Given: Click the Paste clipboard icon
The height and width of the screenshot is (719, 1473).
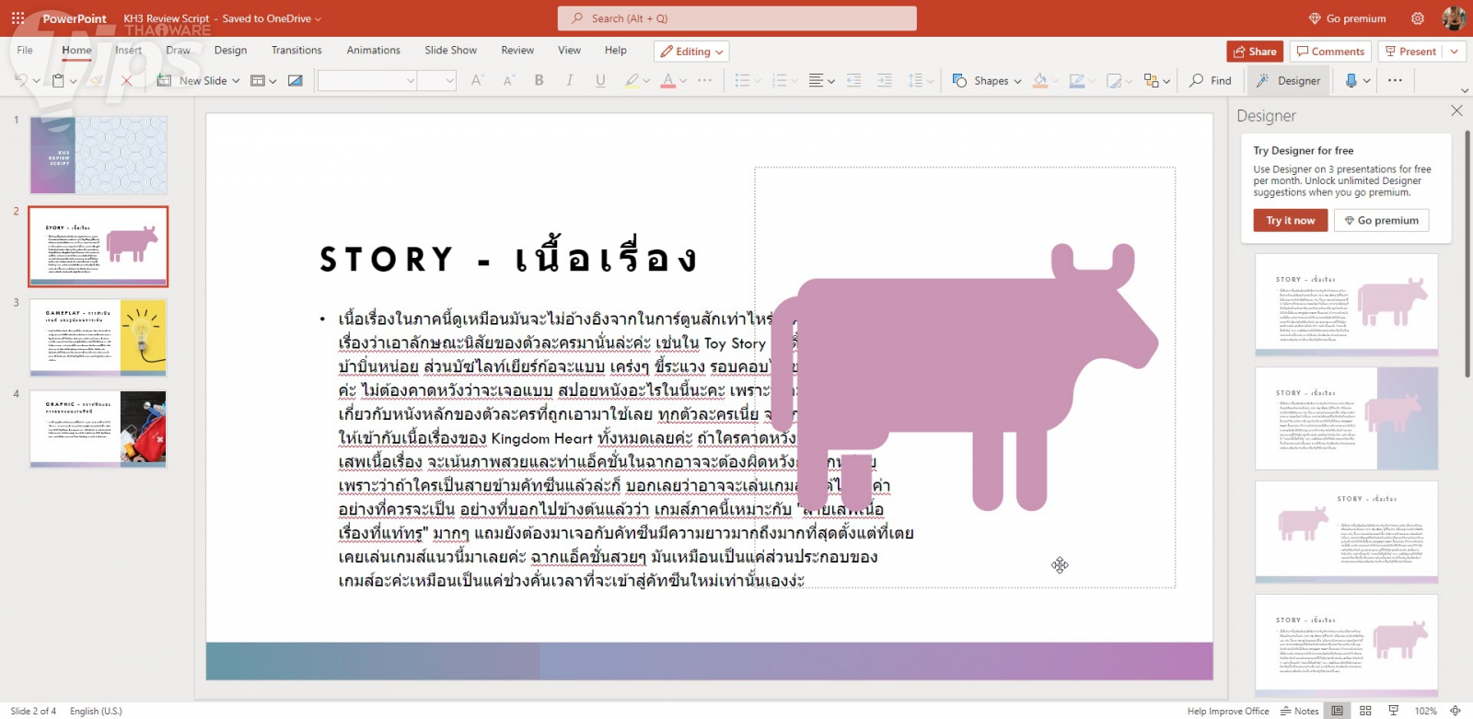Looking at the screenshot, I should (58, 81).
